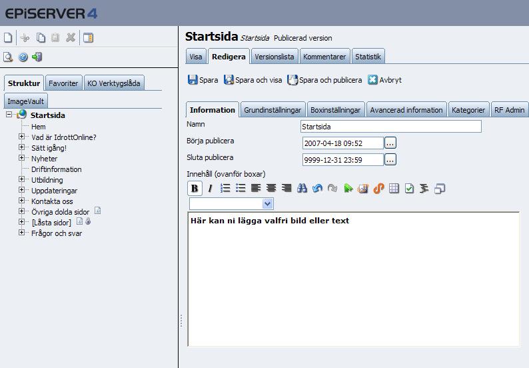Click Spara och visa

click(x=253, y=80)
